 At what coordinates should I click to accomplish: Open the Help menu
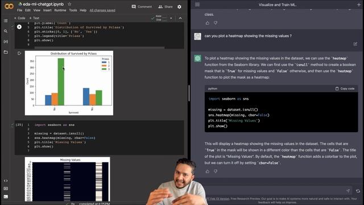click(x=83, y=10)
